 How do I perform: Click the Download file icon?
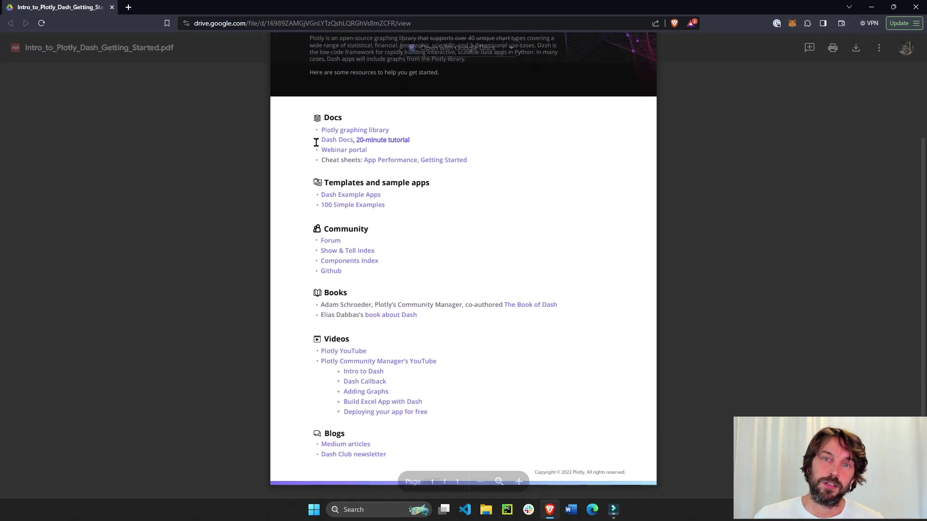[x=856, y=48]
